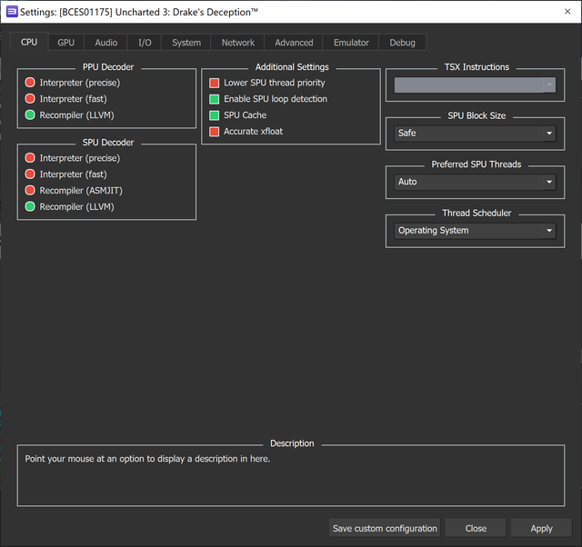The width and height of the screenshot is (582, 547).
Task: Select PPU Decoder Interpreter (precise)
Action: 73,83
